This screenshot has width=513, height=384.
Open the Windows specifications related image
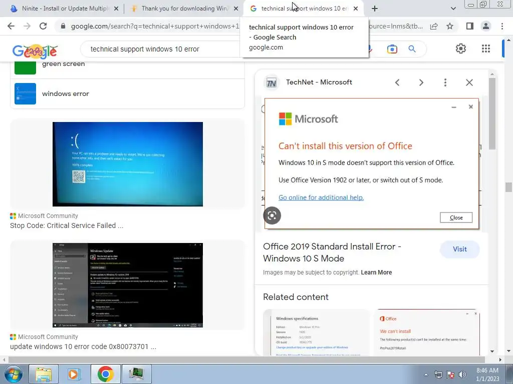[x=317, y=332]
